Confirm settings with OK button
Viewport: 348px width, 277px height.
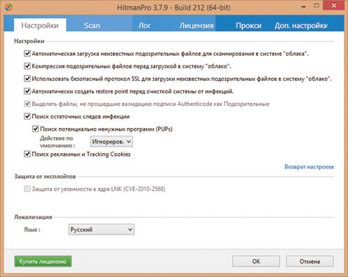[256, 262]
